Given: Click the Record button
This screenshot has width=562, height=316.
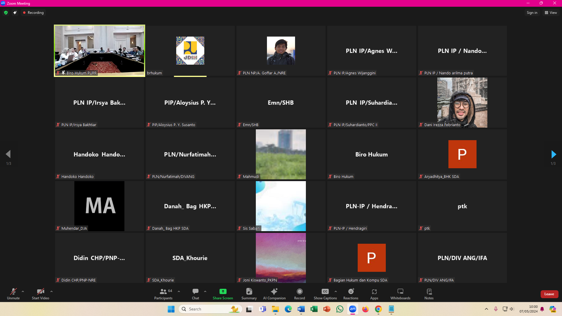Looking at the screenshot, I should click(x=299, y=294).
